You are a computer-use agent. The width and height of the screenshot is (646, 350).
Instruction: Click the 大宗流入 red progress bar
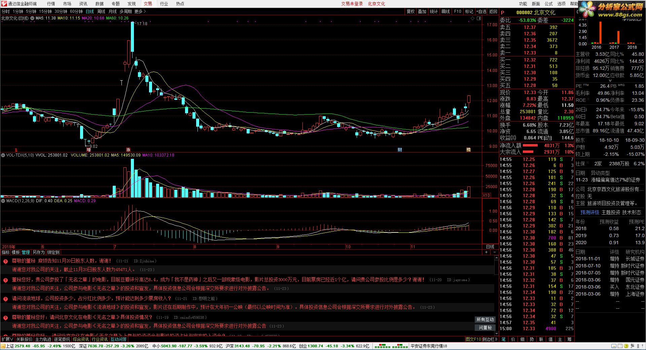[x=528, y=152]
